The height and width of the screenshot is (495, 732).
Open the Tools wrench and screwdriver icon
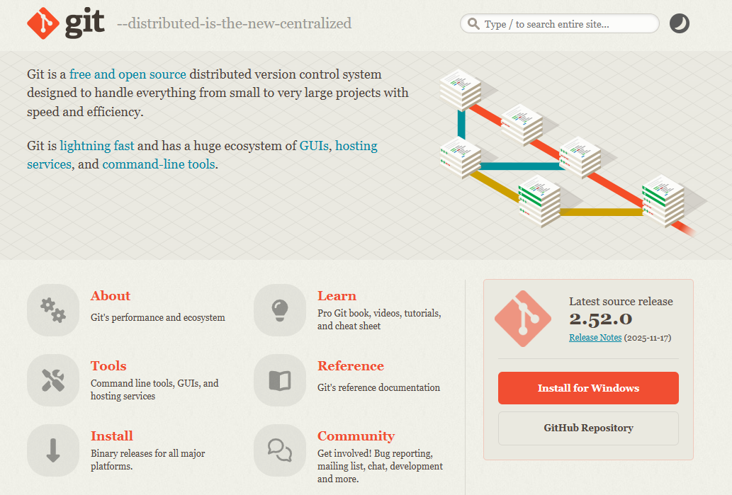point(52,380)
